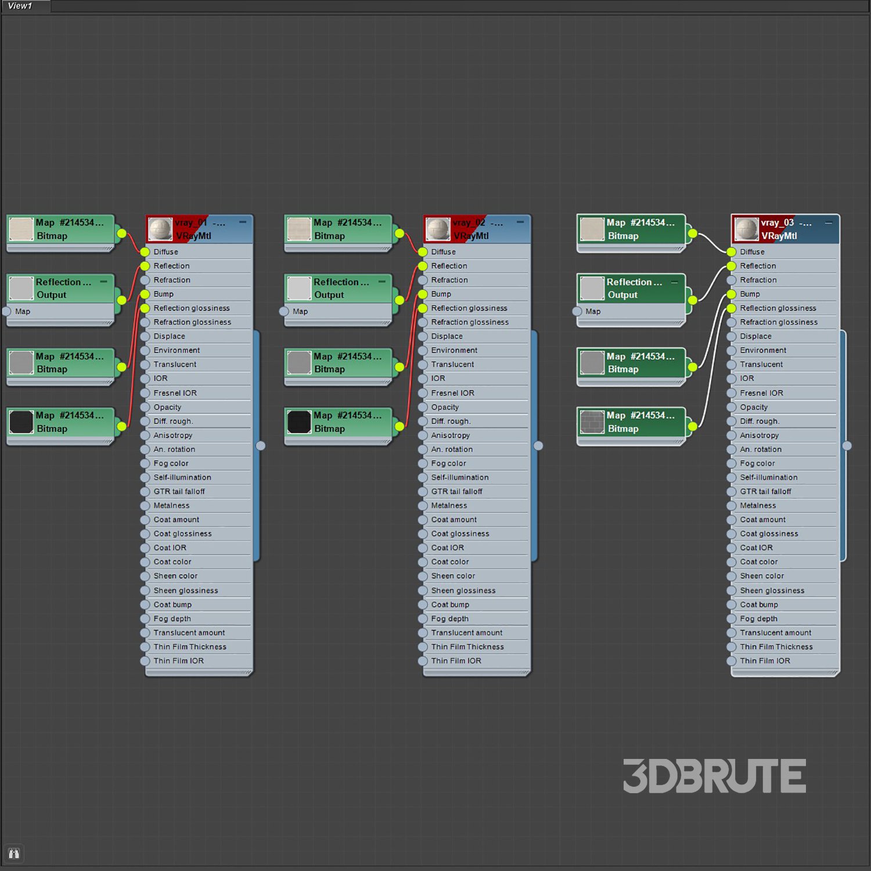
Task: Click the vray_02 material sphere preview
Action: [438, 229]
